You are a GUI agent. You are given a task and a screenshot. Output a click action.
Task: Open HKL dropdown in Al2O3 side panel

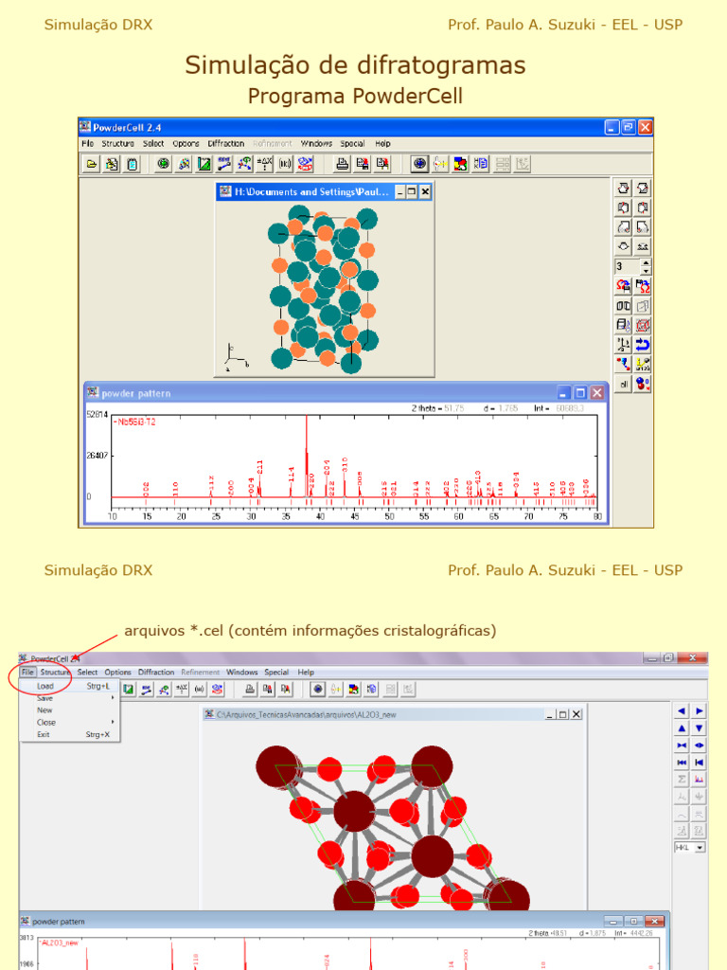[700, 848]
